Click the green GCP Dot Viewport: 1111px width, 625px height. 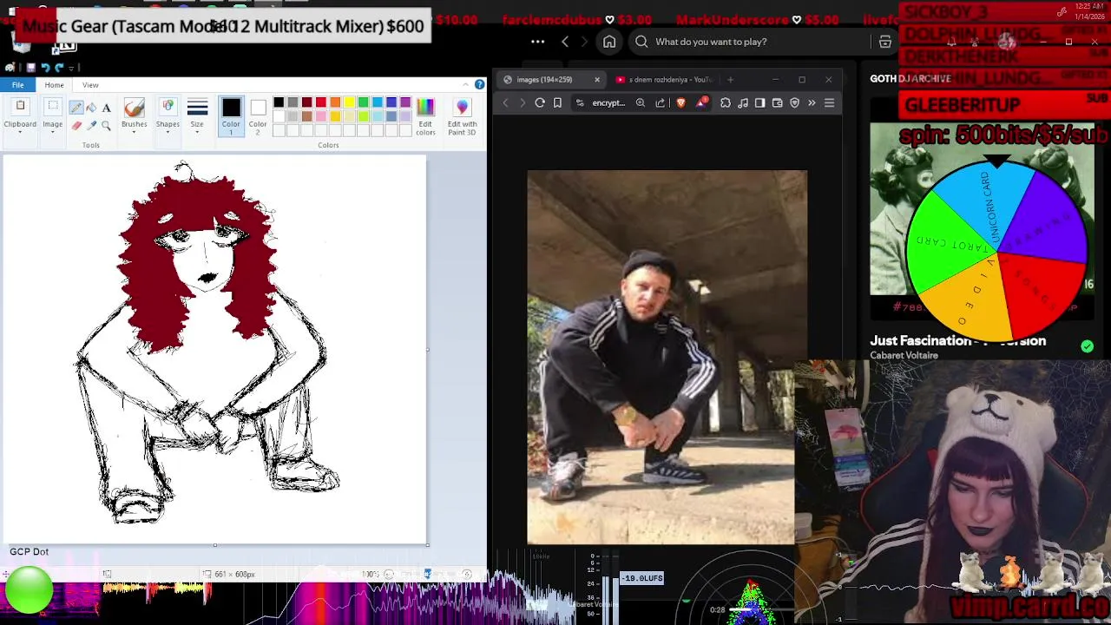coord(29,590)
